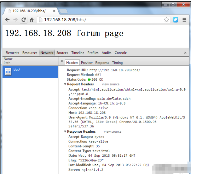Click the Request URL value http://192.168.18.208/bbs/

click(x=115, y=70)
